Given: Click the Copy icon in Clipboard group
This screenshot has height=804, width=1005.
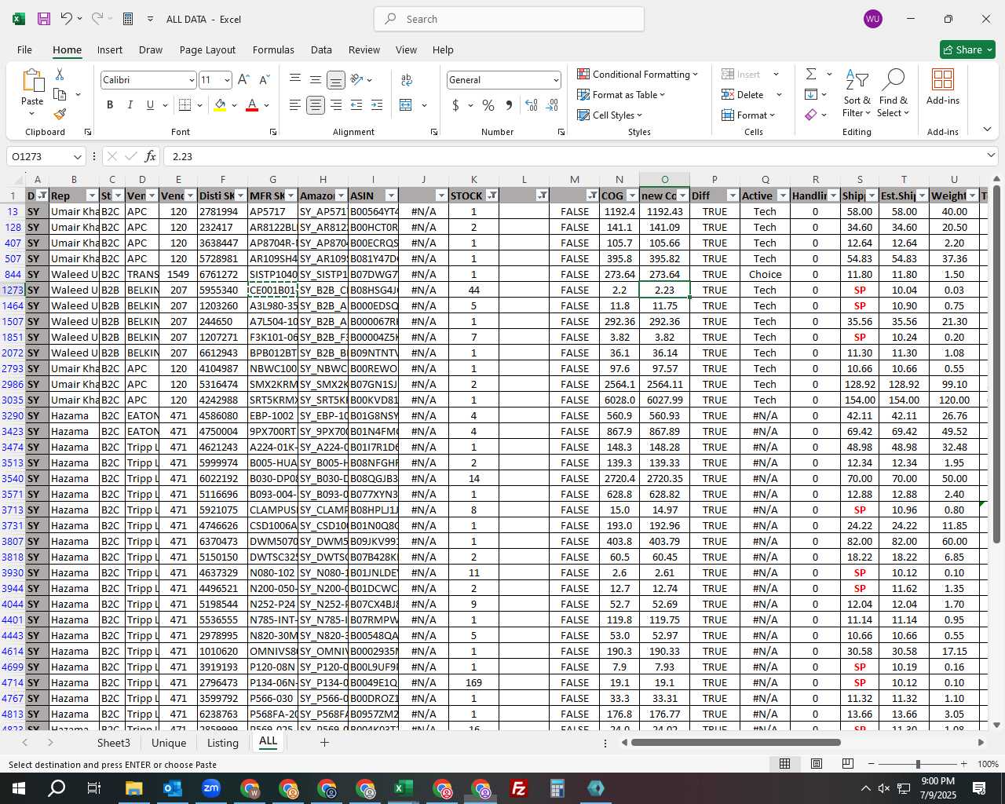Looking at the screenshot, I should click(60, 94).
